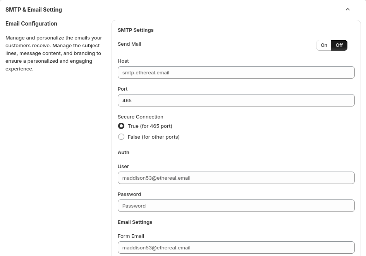Click the User label under Auth
This screenshot has width=366, height=256.
tap(123, 167)
